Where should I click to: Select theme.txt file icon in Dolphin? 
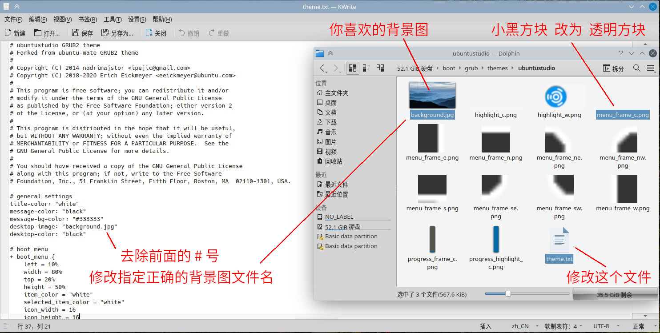click(559, 239)
